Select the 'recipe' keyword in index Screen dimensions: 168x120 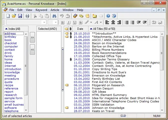click(9, 85)
